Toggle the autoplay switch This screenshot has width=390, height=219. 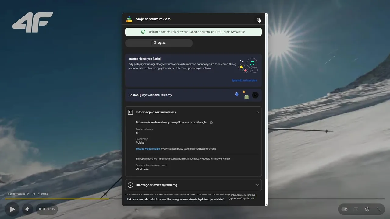(345, 209)
